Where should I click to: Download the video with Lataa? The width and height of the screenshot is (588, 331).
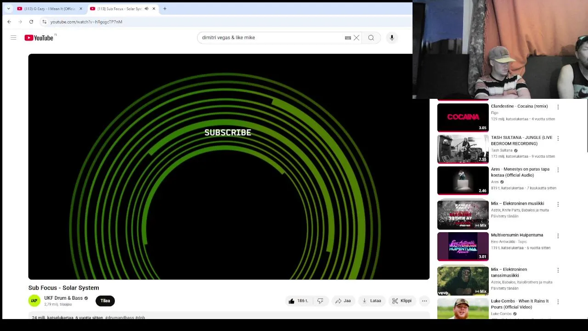coord(372,301)
